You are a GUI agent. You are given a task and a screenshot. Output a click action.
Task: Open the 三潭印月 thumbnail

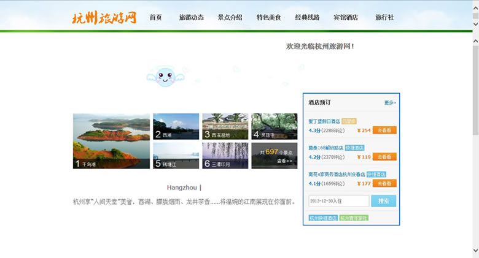[225, 156]
